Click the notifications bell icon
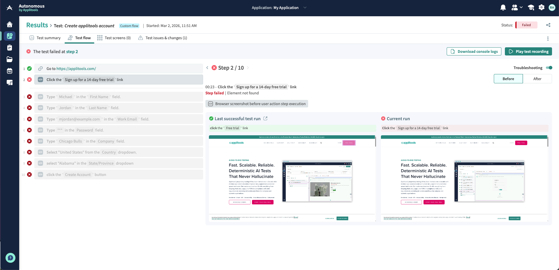 [x=503, y=8]
